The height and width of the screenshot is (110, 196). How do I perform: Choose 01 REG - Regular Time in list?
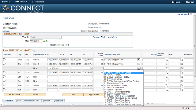click(124, 83)
